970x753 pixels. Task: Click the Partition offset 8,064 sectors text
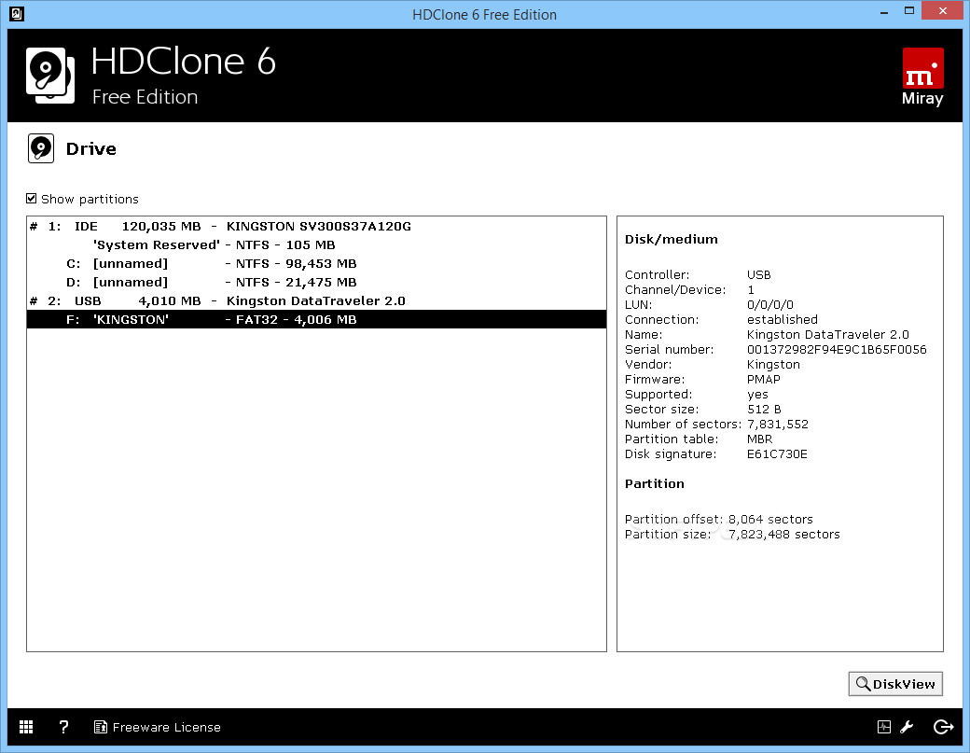click(x=718, y=519)
